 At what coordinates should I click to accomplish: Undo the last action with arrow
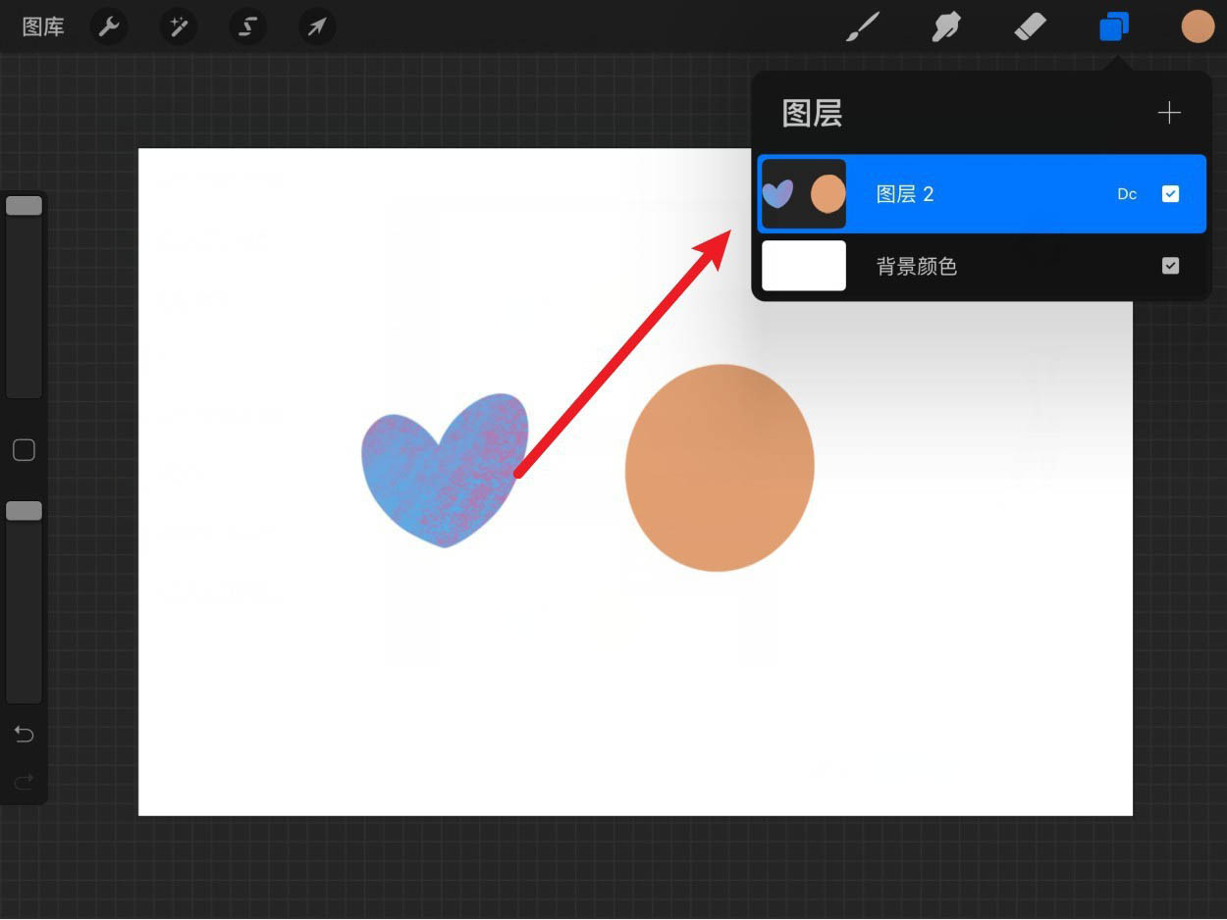[x=24, y=735]
